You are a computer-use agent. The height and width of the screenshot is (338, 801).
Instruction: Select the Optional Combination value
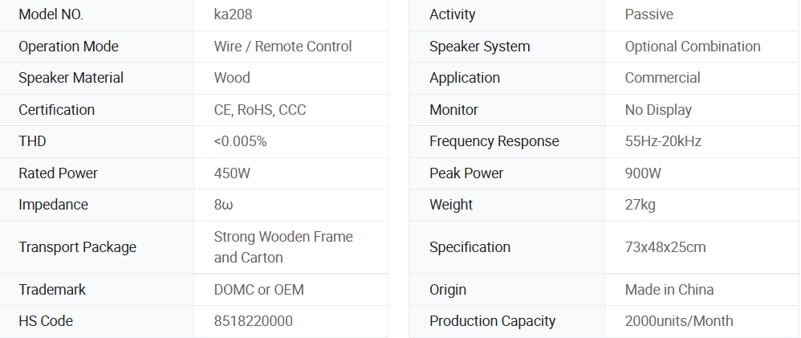tap(692, 47)
